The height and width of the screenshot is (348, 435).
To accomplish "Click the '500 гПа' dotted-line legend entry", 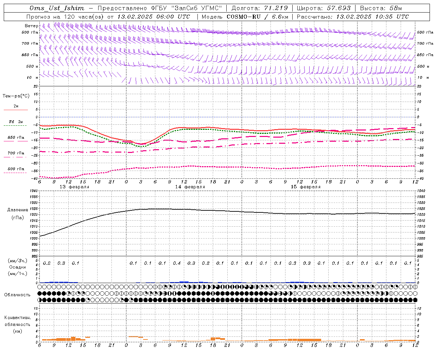I will [x=16, y=169].
